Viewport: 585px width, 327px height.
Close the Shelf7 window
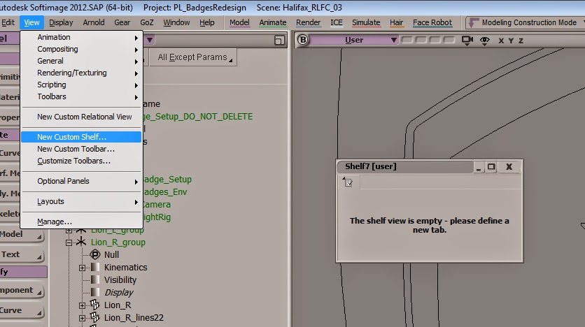[509, 167]
